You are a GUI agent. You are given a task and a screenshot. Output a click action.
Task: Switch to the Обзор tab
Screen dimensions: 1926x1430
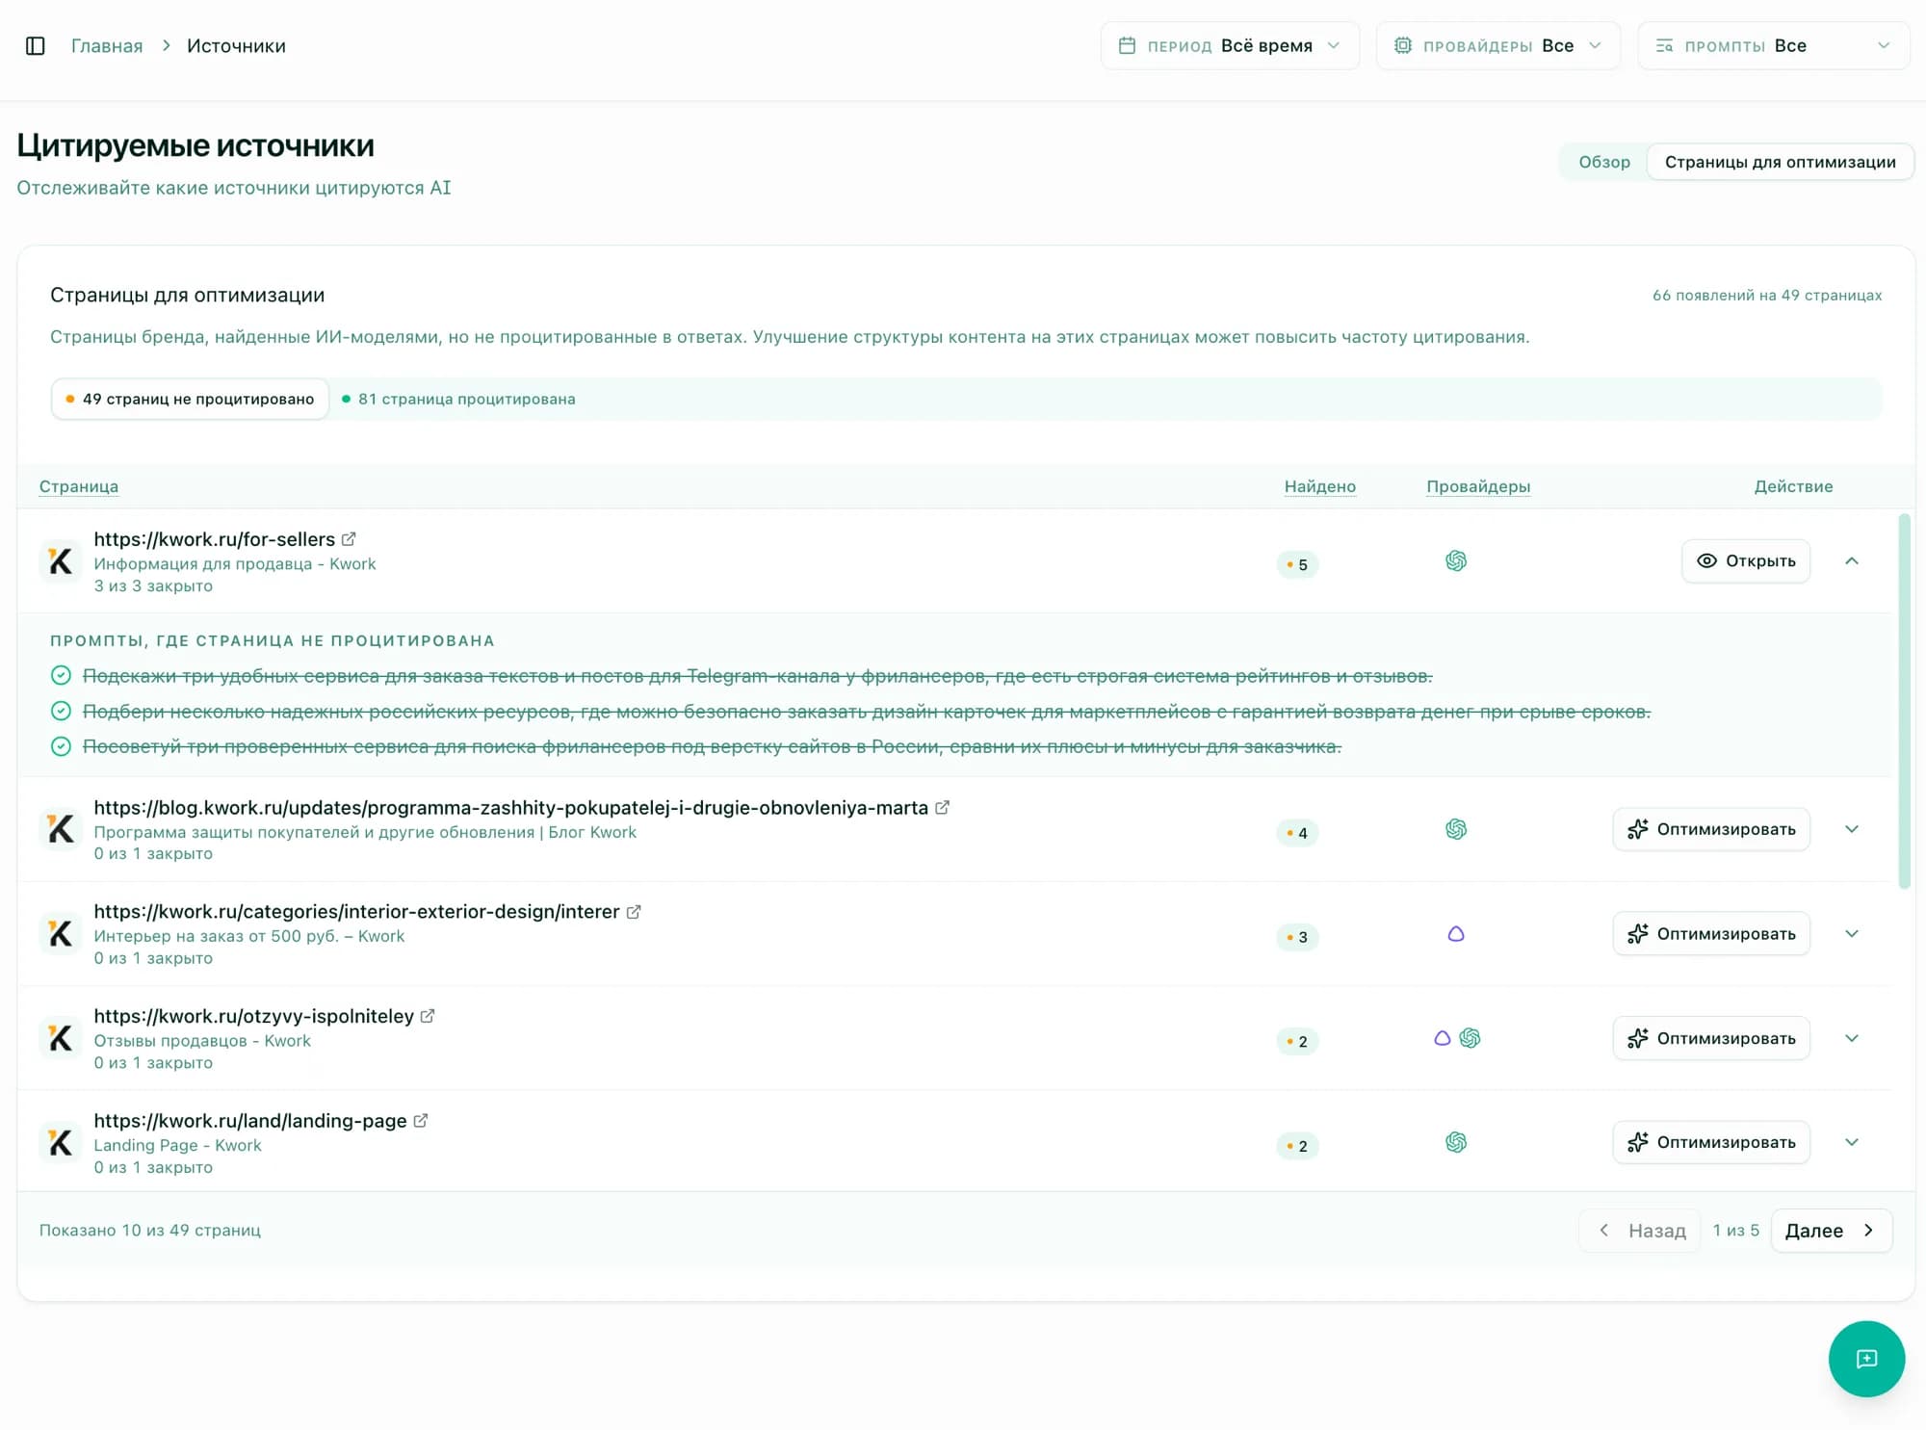tap(1604, 162)
